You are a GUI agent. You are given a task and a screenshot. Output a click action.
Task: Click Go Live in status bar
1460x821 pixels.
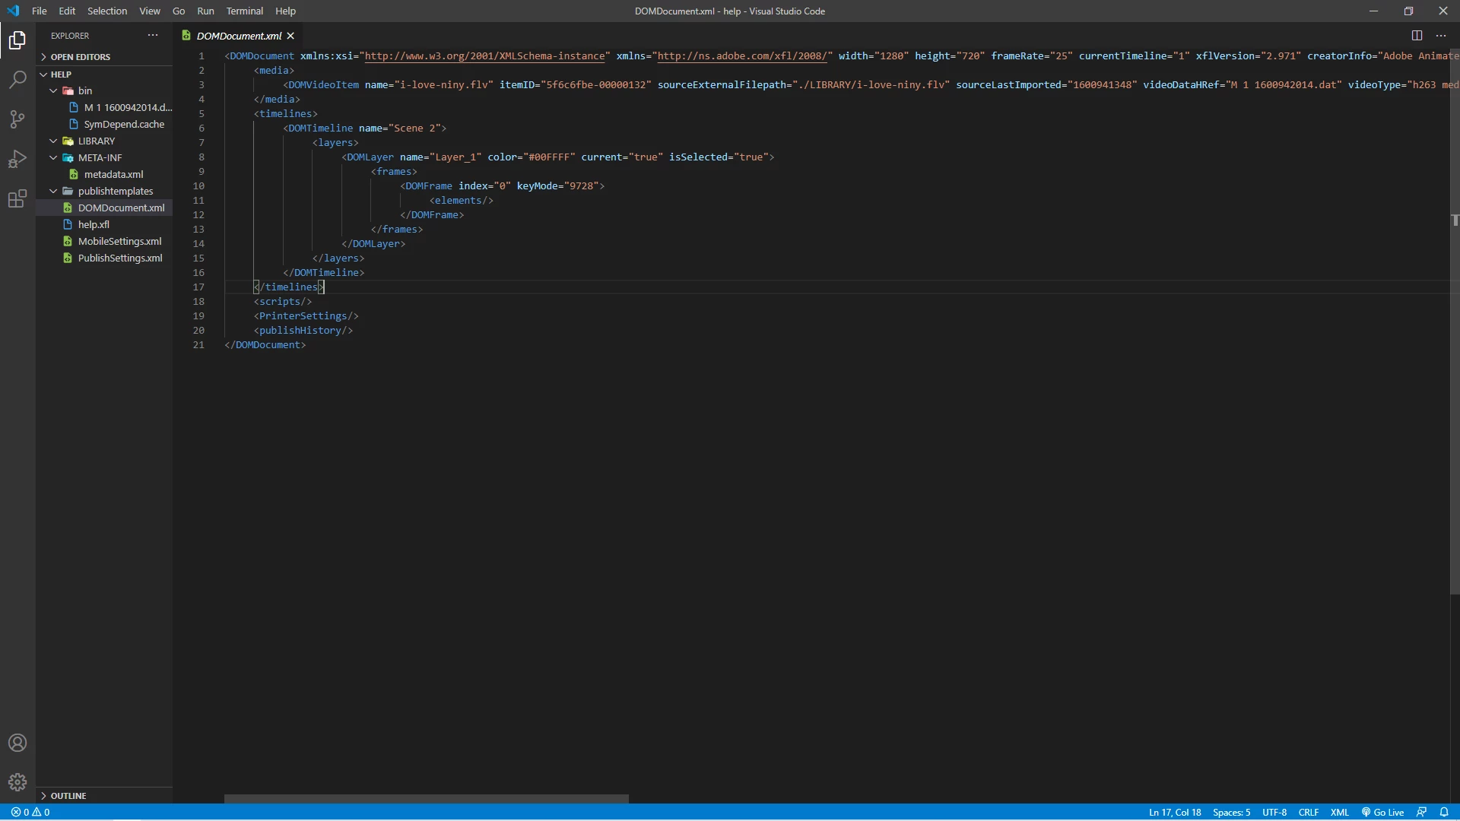[1382, 812]
